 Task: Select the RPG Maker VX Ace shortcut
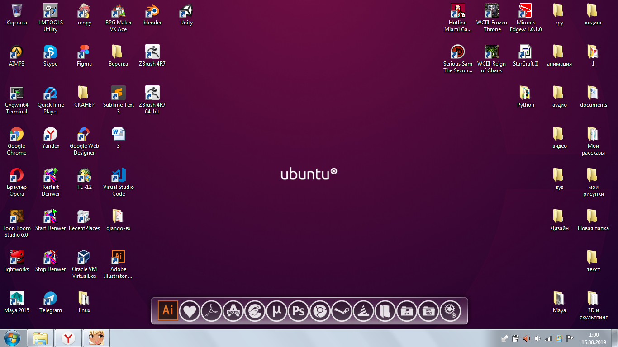118,18
